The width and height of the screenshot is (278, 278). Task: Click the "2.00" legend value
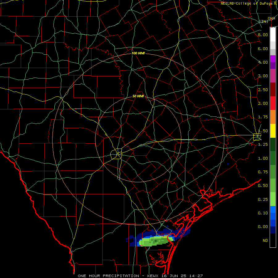click(x=263, y=103)
